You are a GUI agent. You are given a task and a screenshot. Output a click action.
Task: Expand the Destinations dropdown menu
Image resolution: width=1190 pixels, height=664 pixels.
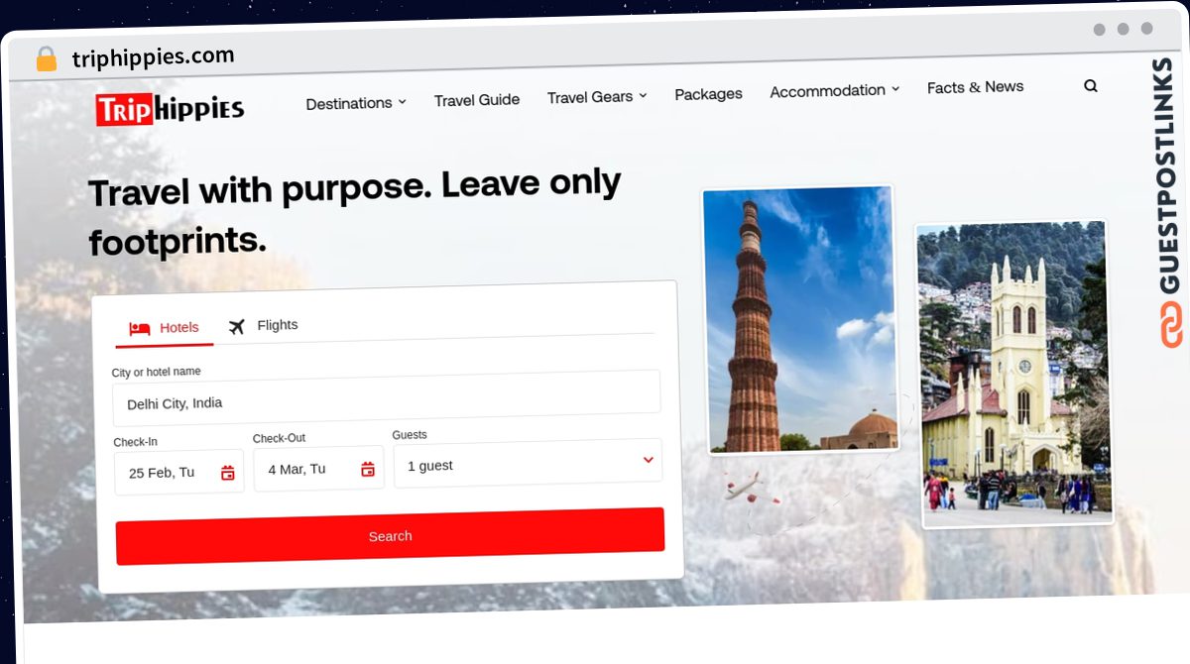pyautogui.click(x=356, y=102)
